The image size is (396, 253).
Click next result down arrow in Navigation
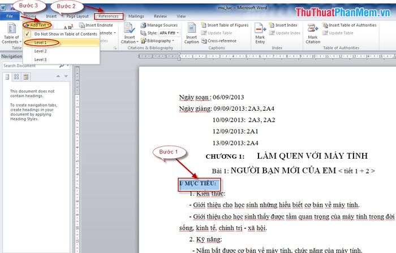click(x=66, y=76)
